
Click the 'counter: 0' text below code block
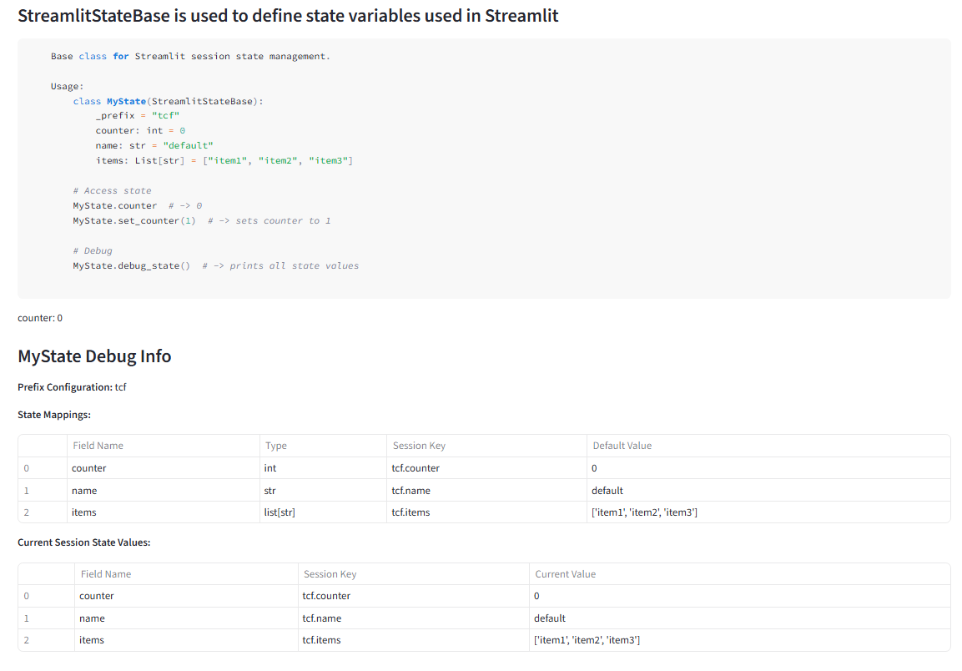pos(40,318)
